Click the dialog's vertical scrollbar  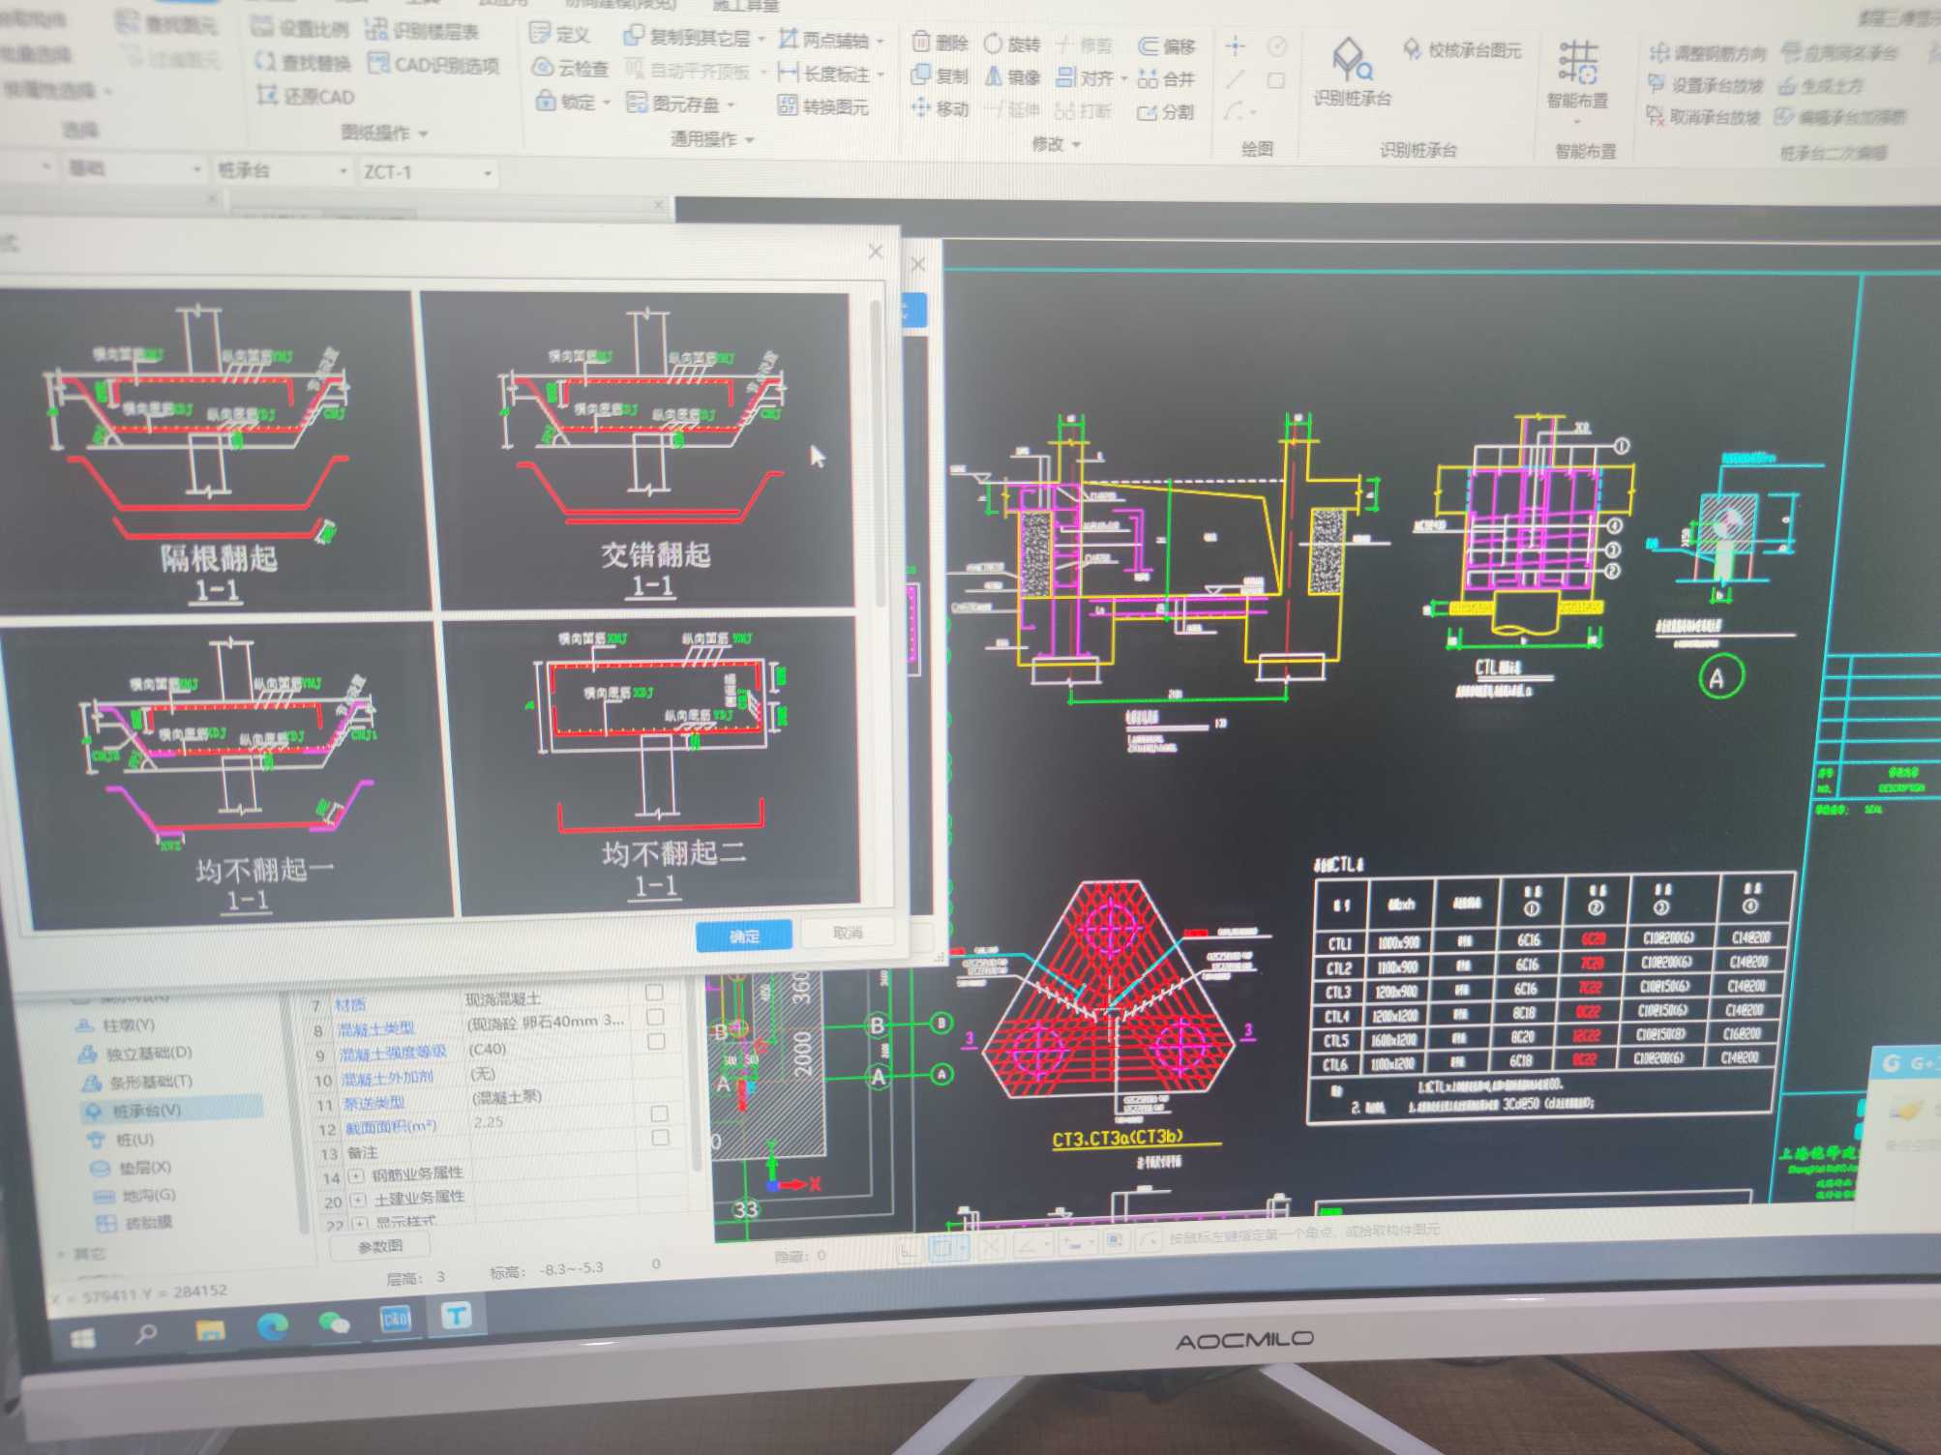(879, 455)
